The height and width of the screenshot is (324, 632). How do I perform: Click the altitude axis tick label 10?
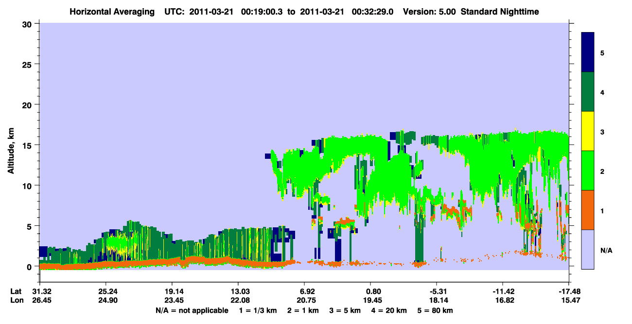click(27, 186)
